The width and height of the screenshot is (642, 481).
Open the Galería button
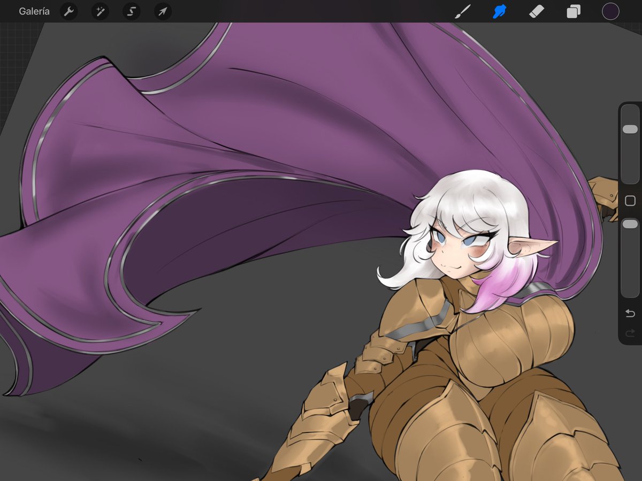34,11
